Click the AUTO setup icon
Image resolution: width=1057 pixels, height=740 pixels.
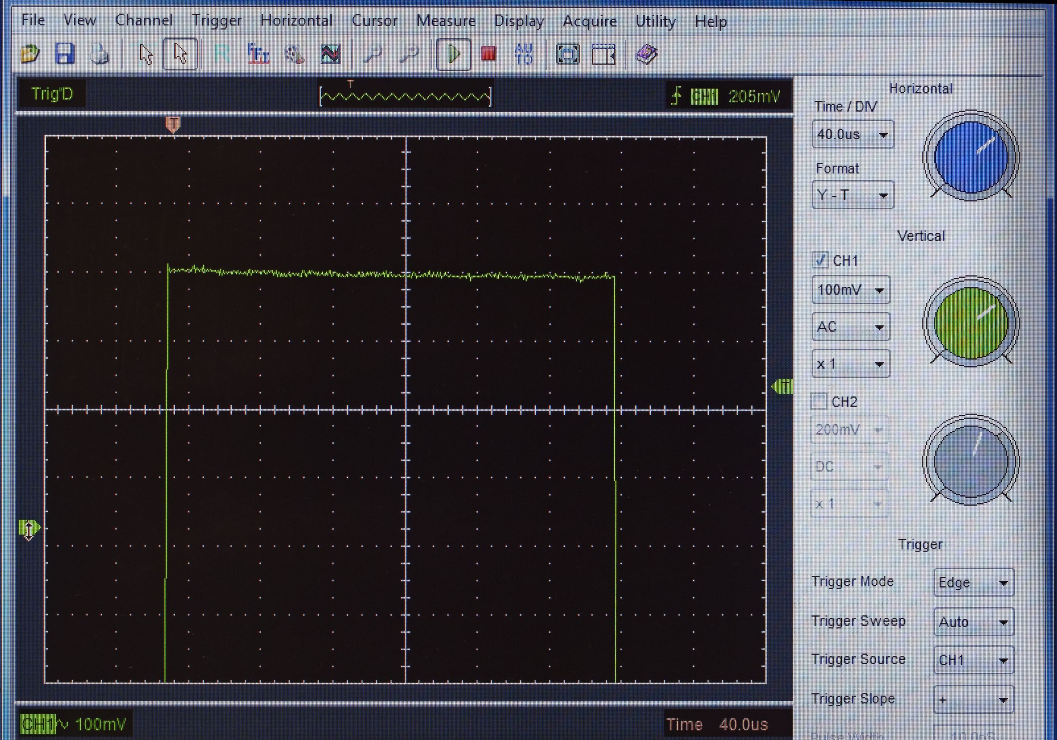523,54
